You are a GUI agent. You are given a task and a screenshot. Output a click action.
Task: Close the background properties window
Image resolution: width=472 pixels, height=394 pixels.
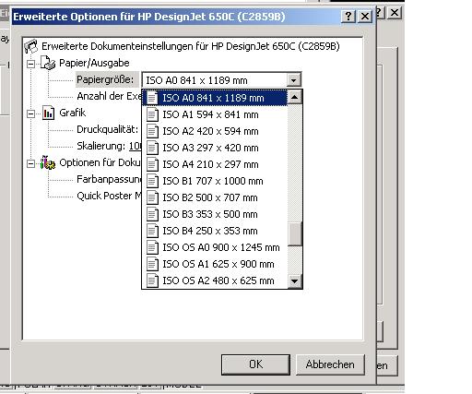pyautogui.click(x=395, y=13)
